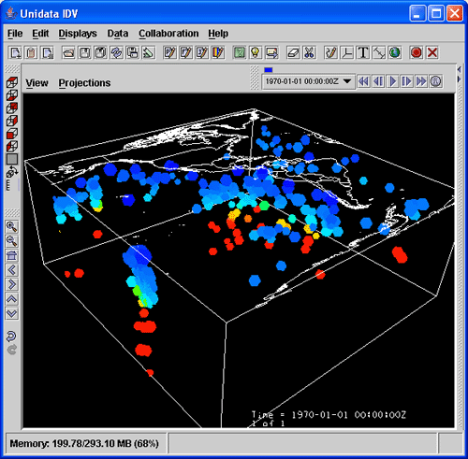
Task: Step forward one animation frame
Action: pos(407,81)
